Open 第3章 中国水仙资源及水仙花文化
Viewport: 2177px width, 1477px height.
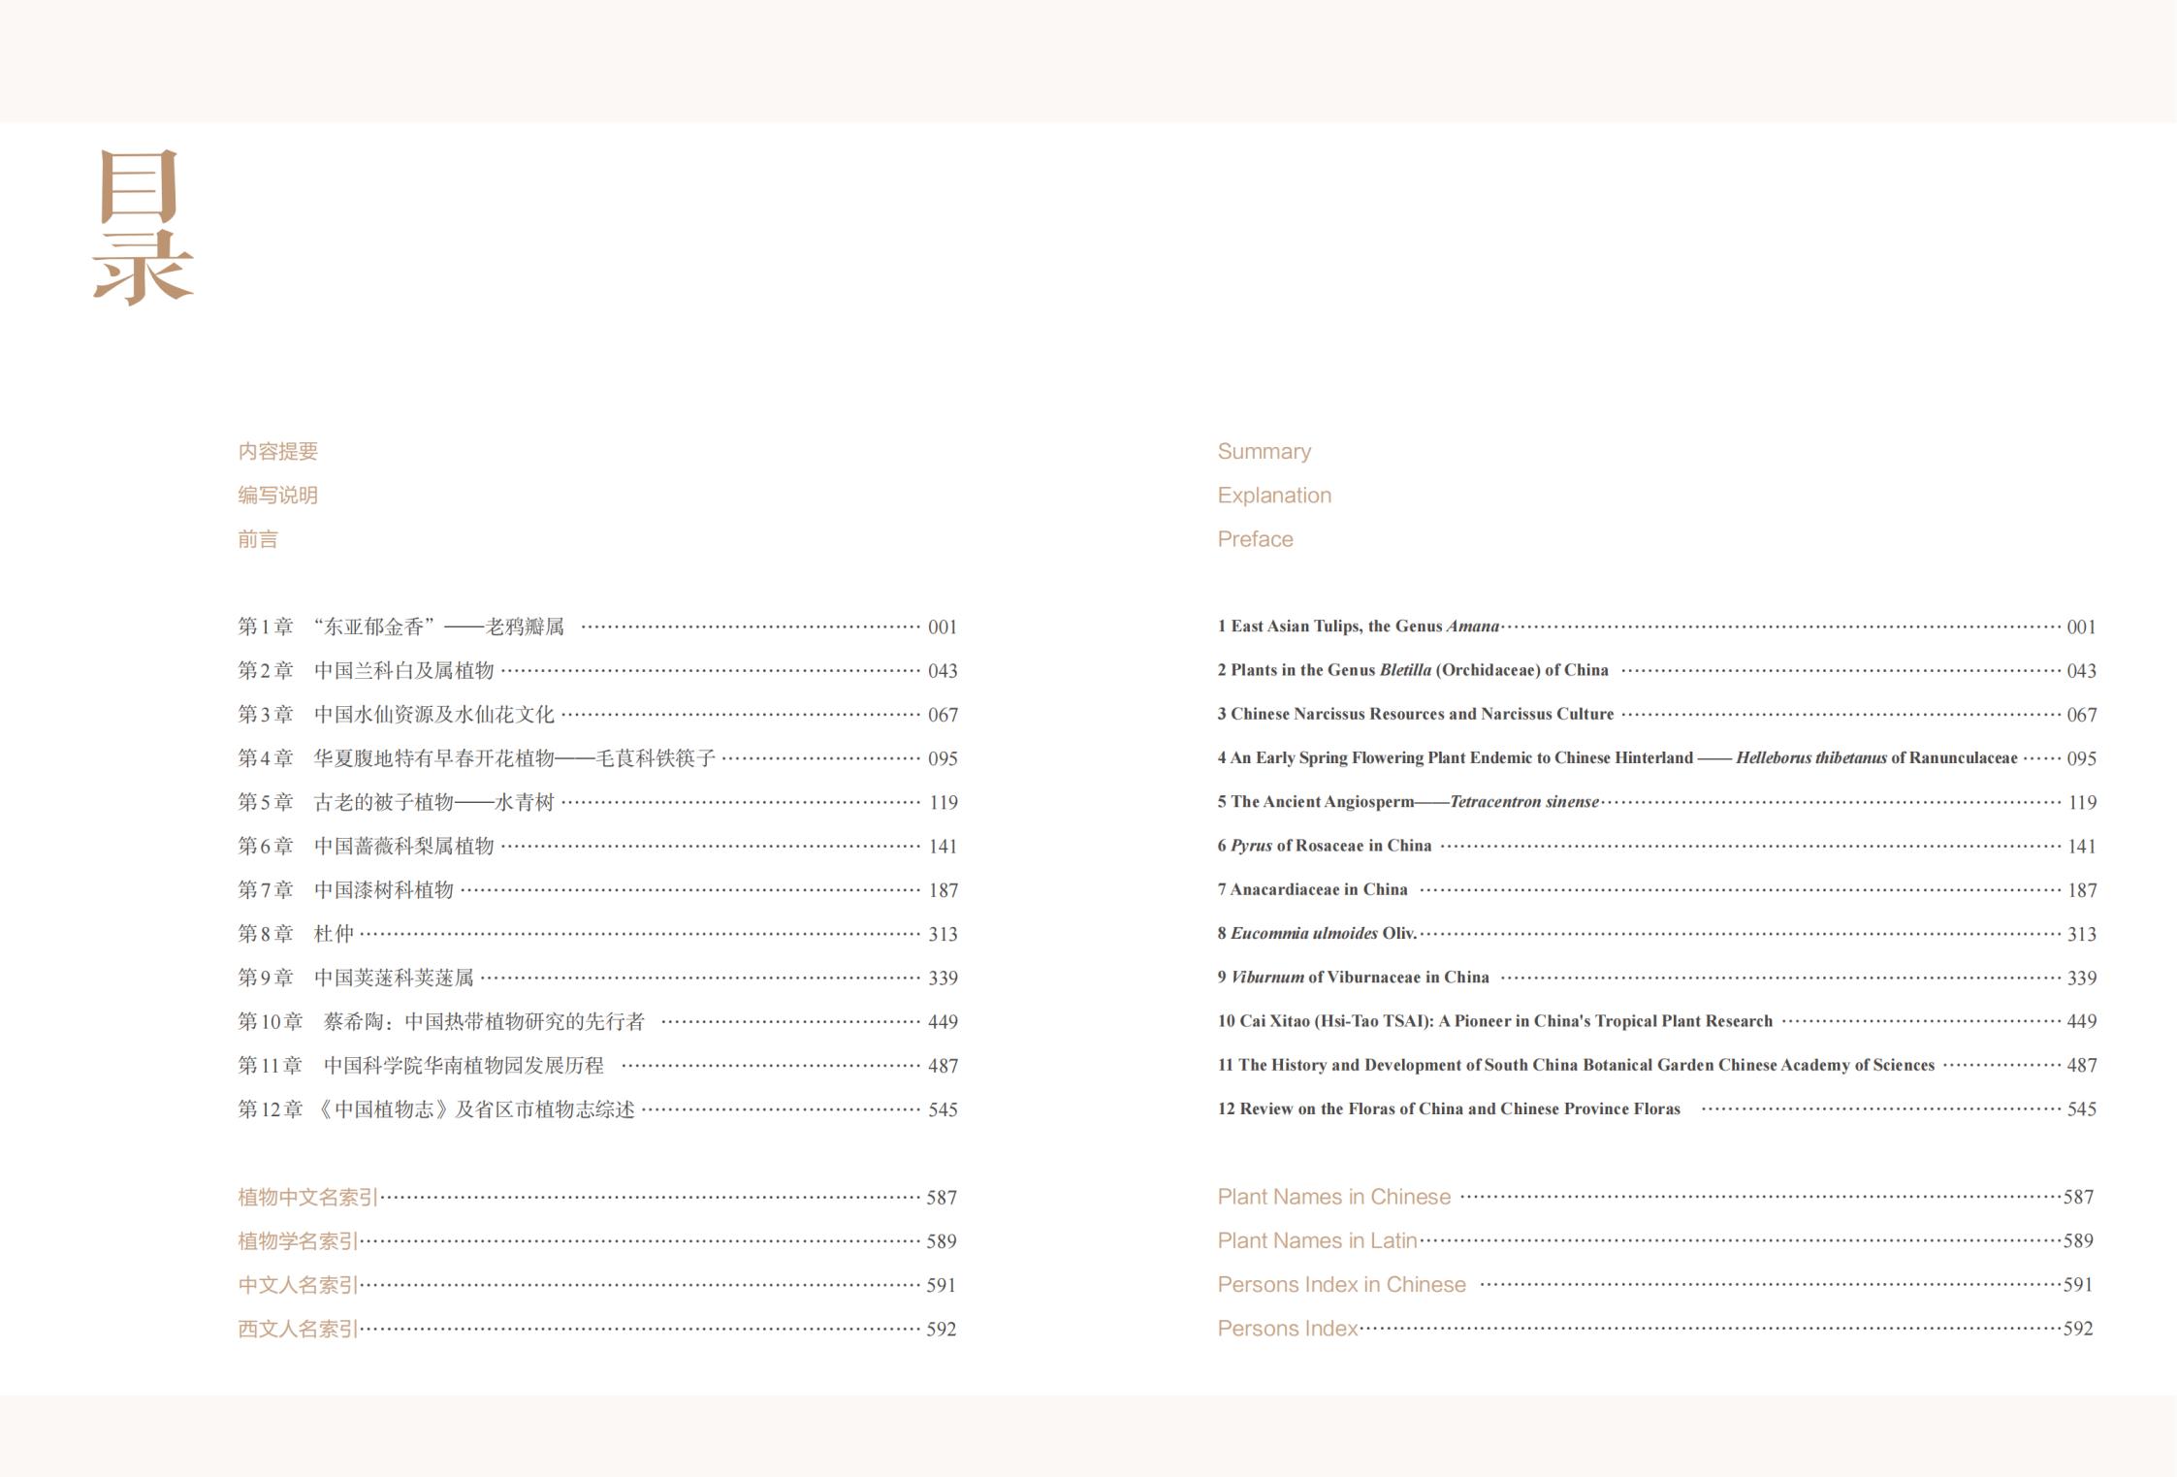click(x=397, y=715)
